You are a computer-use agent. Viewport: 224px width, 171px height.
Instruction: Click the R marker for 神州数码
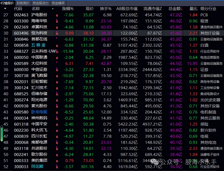coord(57,119)
